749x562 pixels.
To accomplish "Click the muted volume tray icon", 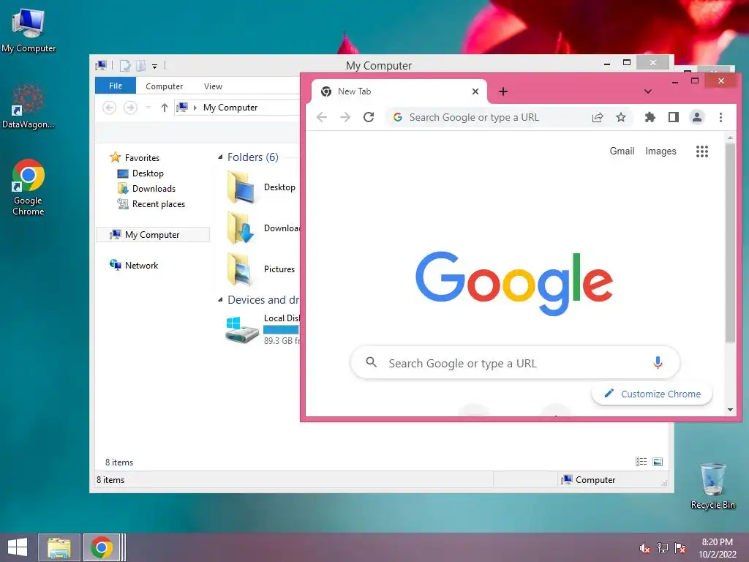I will (x=644, y=548).
